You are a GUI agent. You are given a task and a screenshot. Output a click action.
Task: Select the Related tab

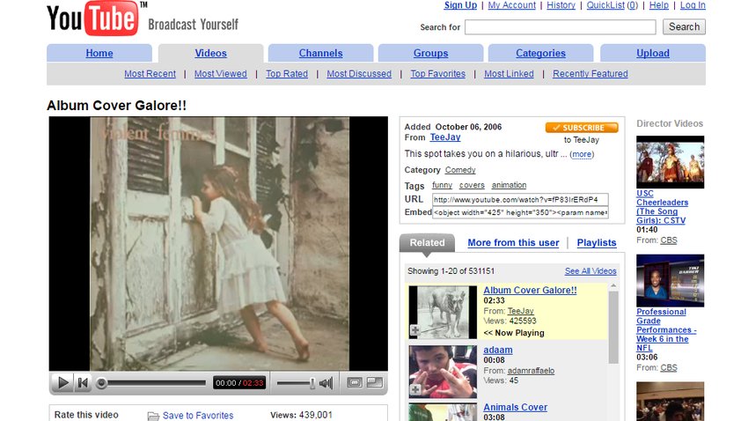[x=427, y=242]
